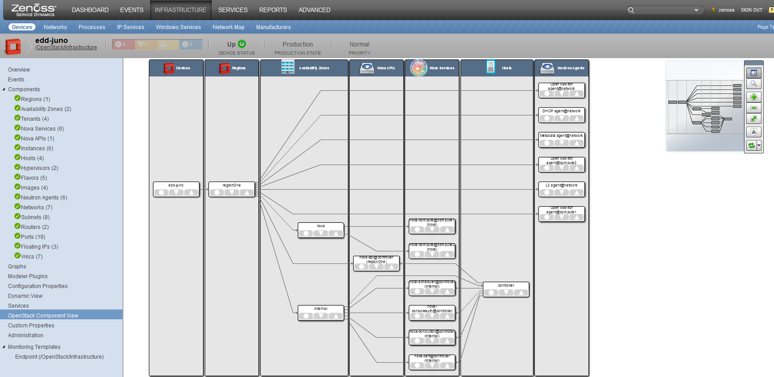774x377 pixels.
Task: Zoom in with green plus icon
Action: (753, 97)
